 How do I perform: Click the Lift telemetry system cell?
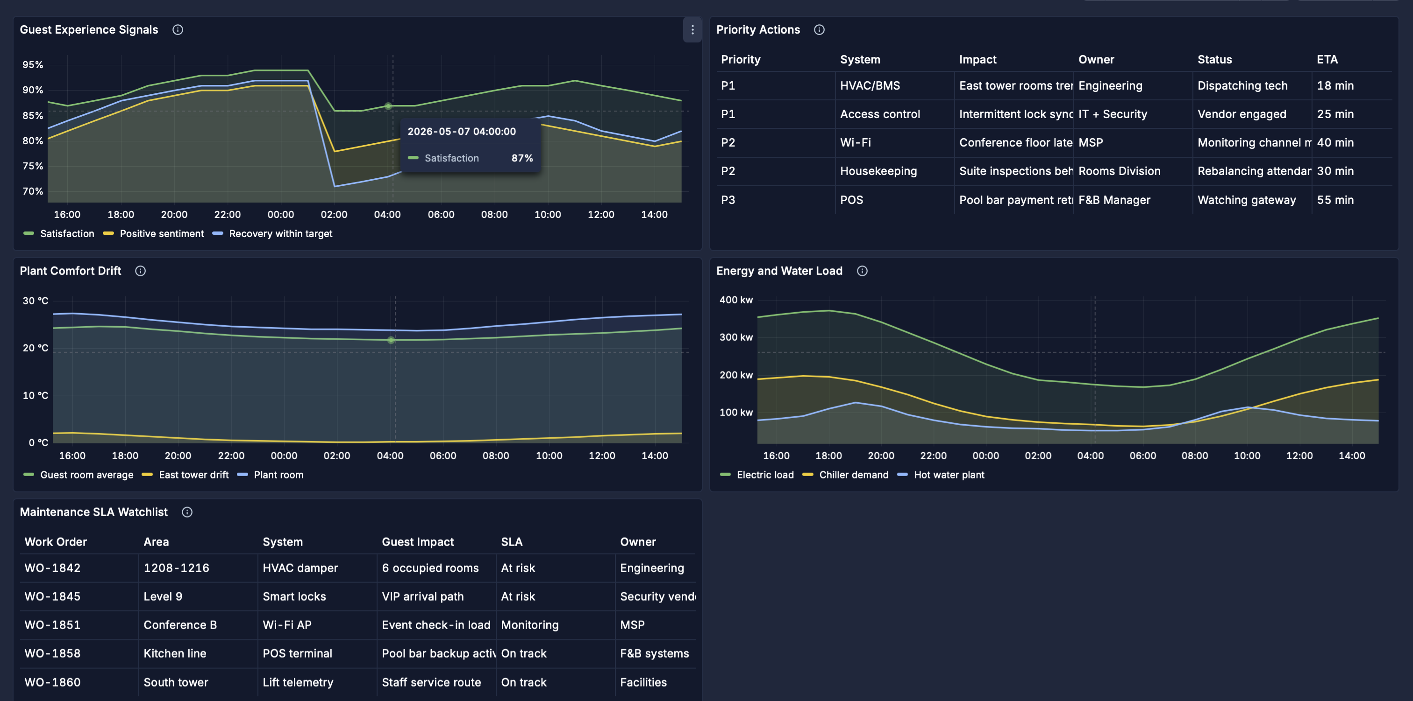coord(317,682)
